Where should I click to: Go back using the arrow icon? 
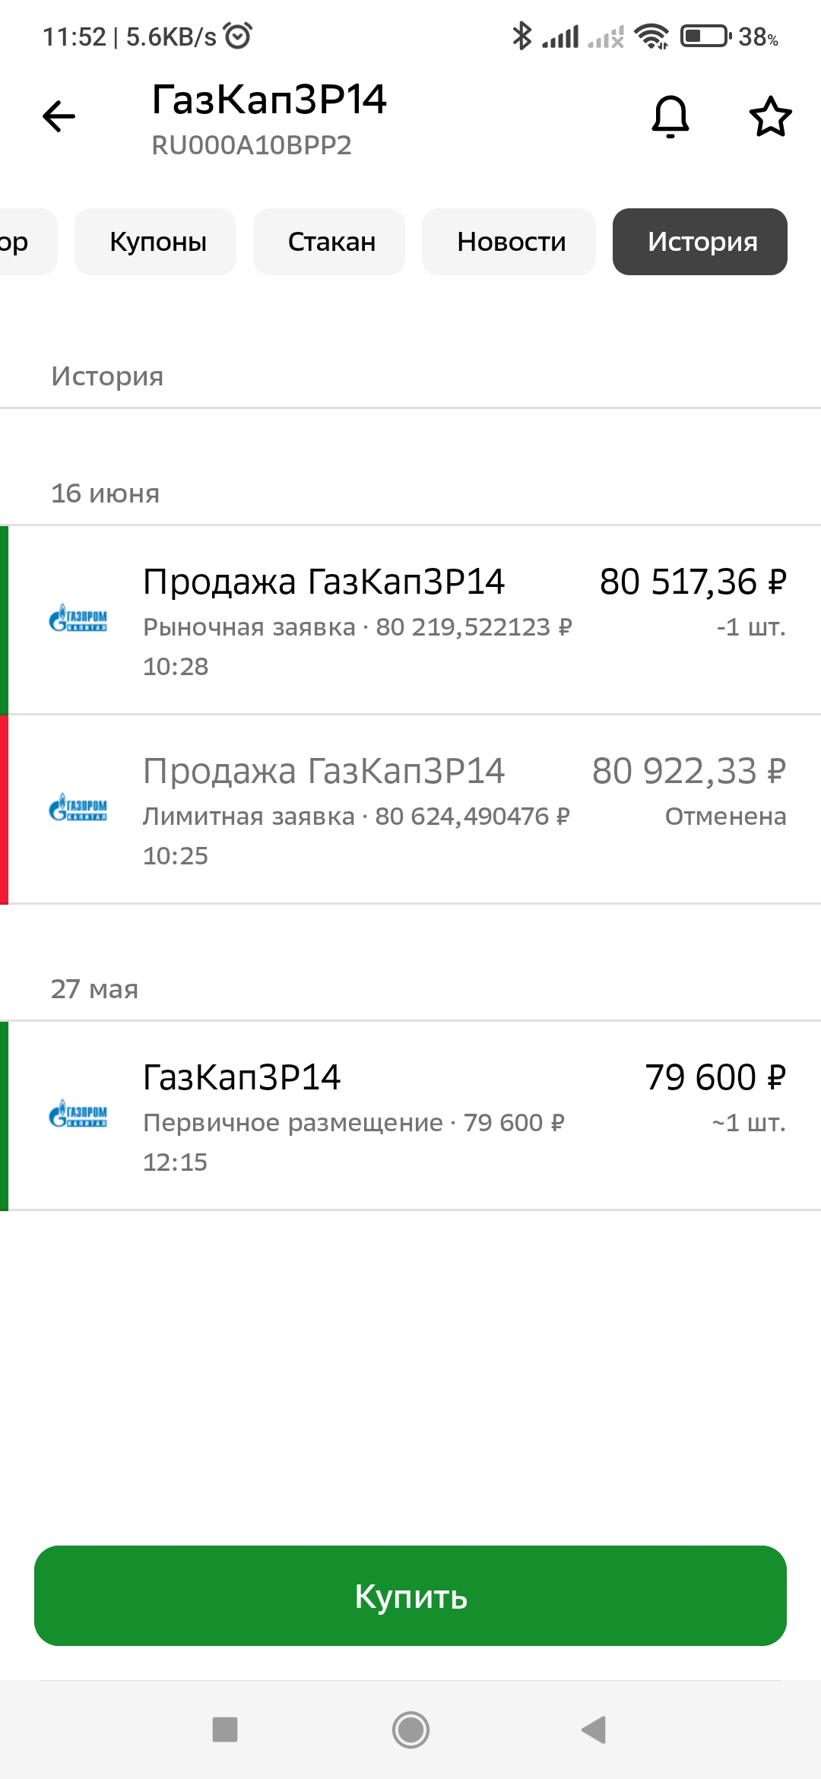coord(59,116)
